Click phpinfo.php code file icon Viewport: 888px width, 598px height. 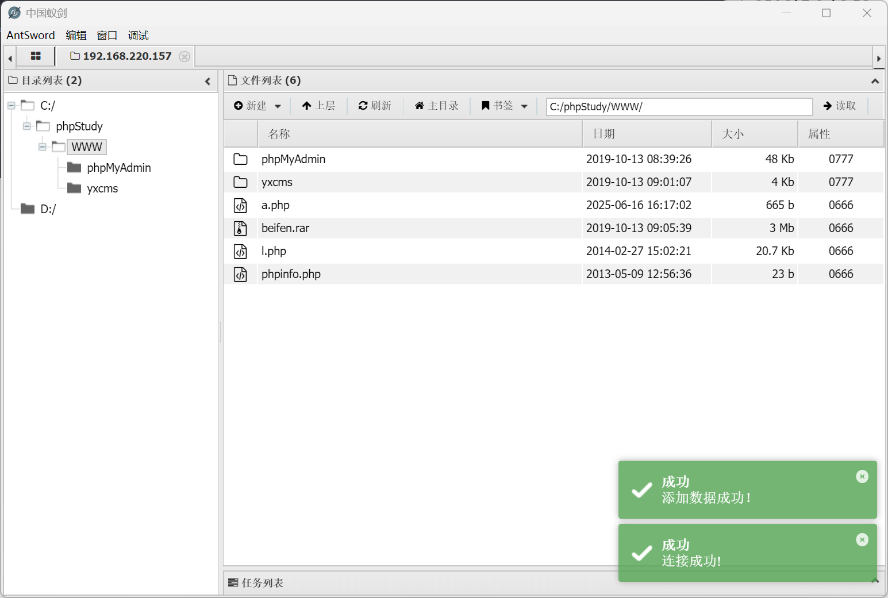pos(240,274)
